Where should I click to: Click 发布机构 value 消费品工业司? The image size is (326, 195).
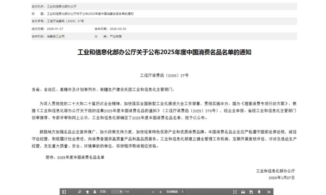click(x=56, y=36)
